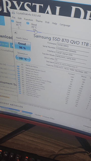Click the 39 °C temperature indicator
Image resolution: width=91 pixels, height=161 pixels.
point(23,59)
